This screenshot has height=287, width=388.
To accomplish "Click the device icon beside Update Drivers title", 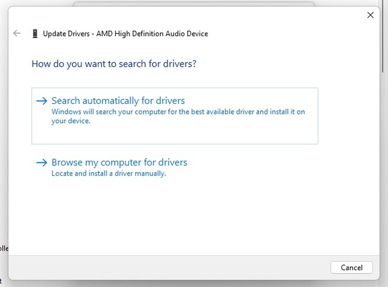I will pos(35,34).
